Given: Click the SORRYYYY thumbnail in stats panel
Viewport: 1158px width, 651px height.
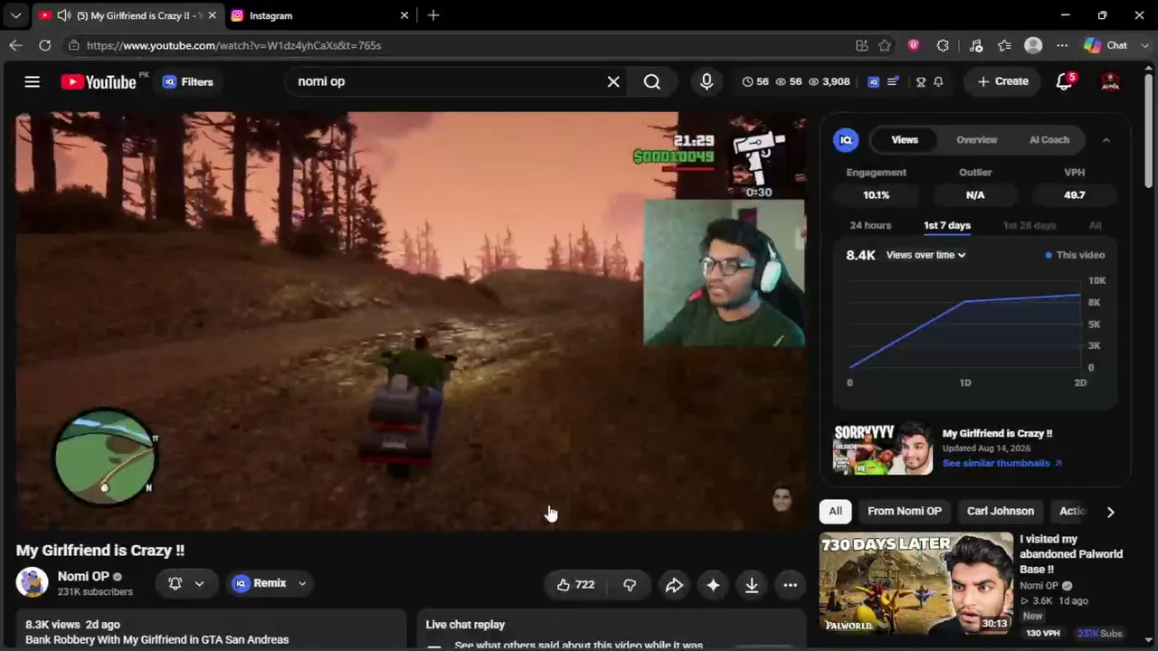Looking at the screenshot, I should pos(883,448).
